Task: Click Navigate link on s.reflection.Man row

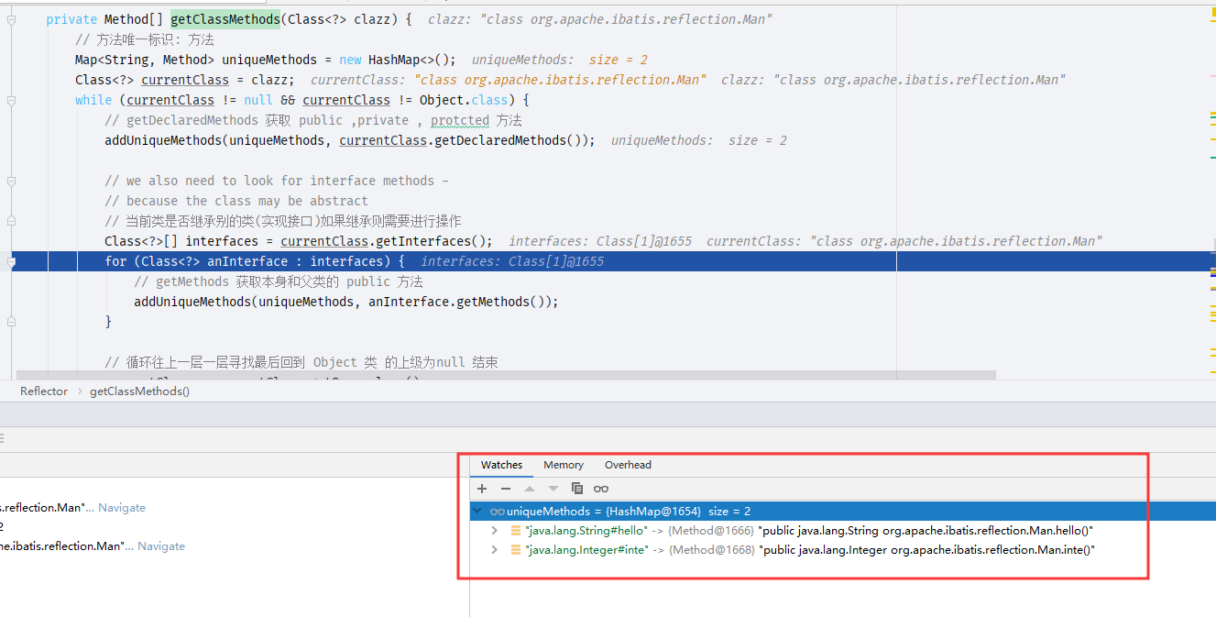Action: [x=122, y=507]
